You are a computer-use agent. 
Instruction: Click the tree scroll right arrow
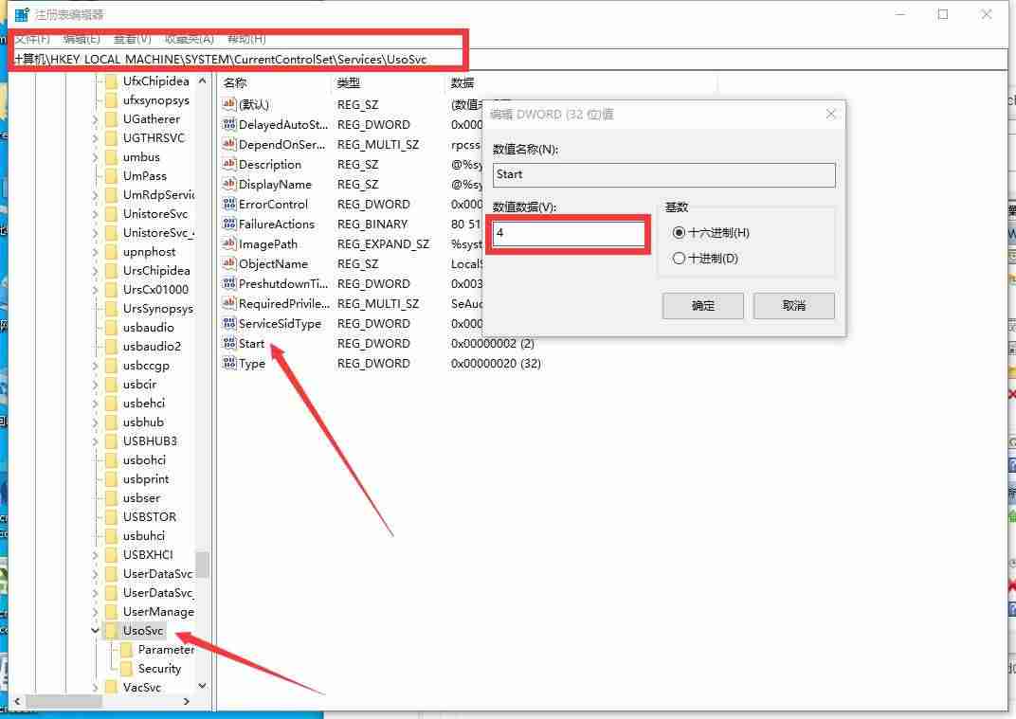[187, 701]
